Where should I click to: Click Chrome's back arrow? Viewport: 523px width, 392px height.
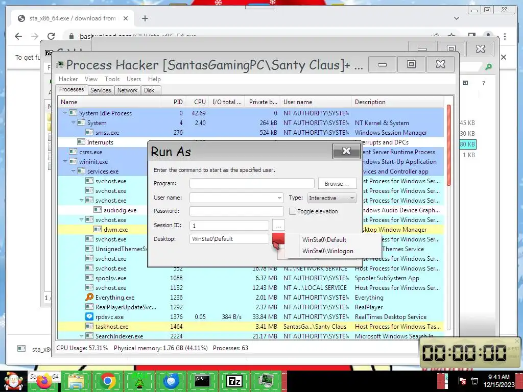coord(18,36)
